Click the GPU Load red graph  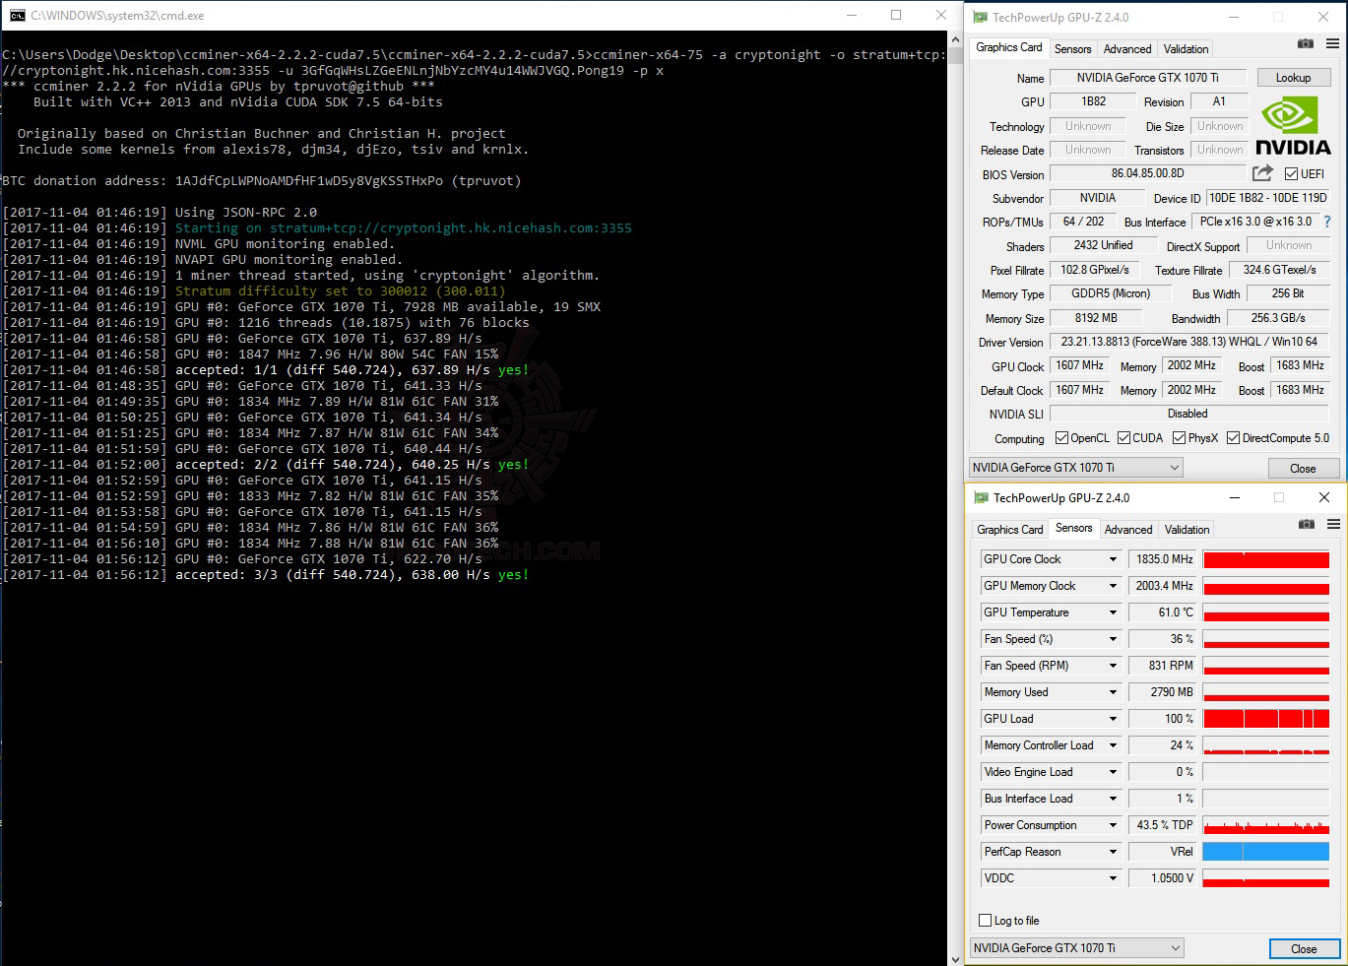pyautogui.click(x=1266, y=719)
